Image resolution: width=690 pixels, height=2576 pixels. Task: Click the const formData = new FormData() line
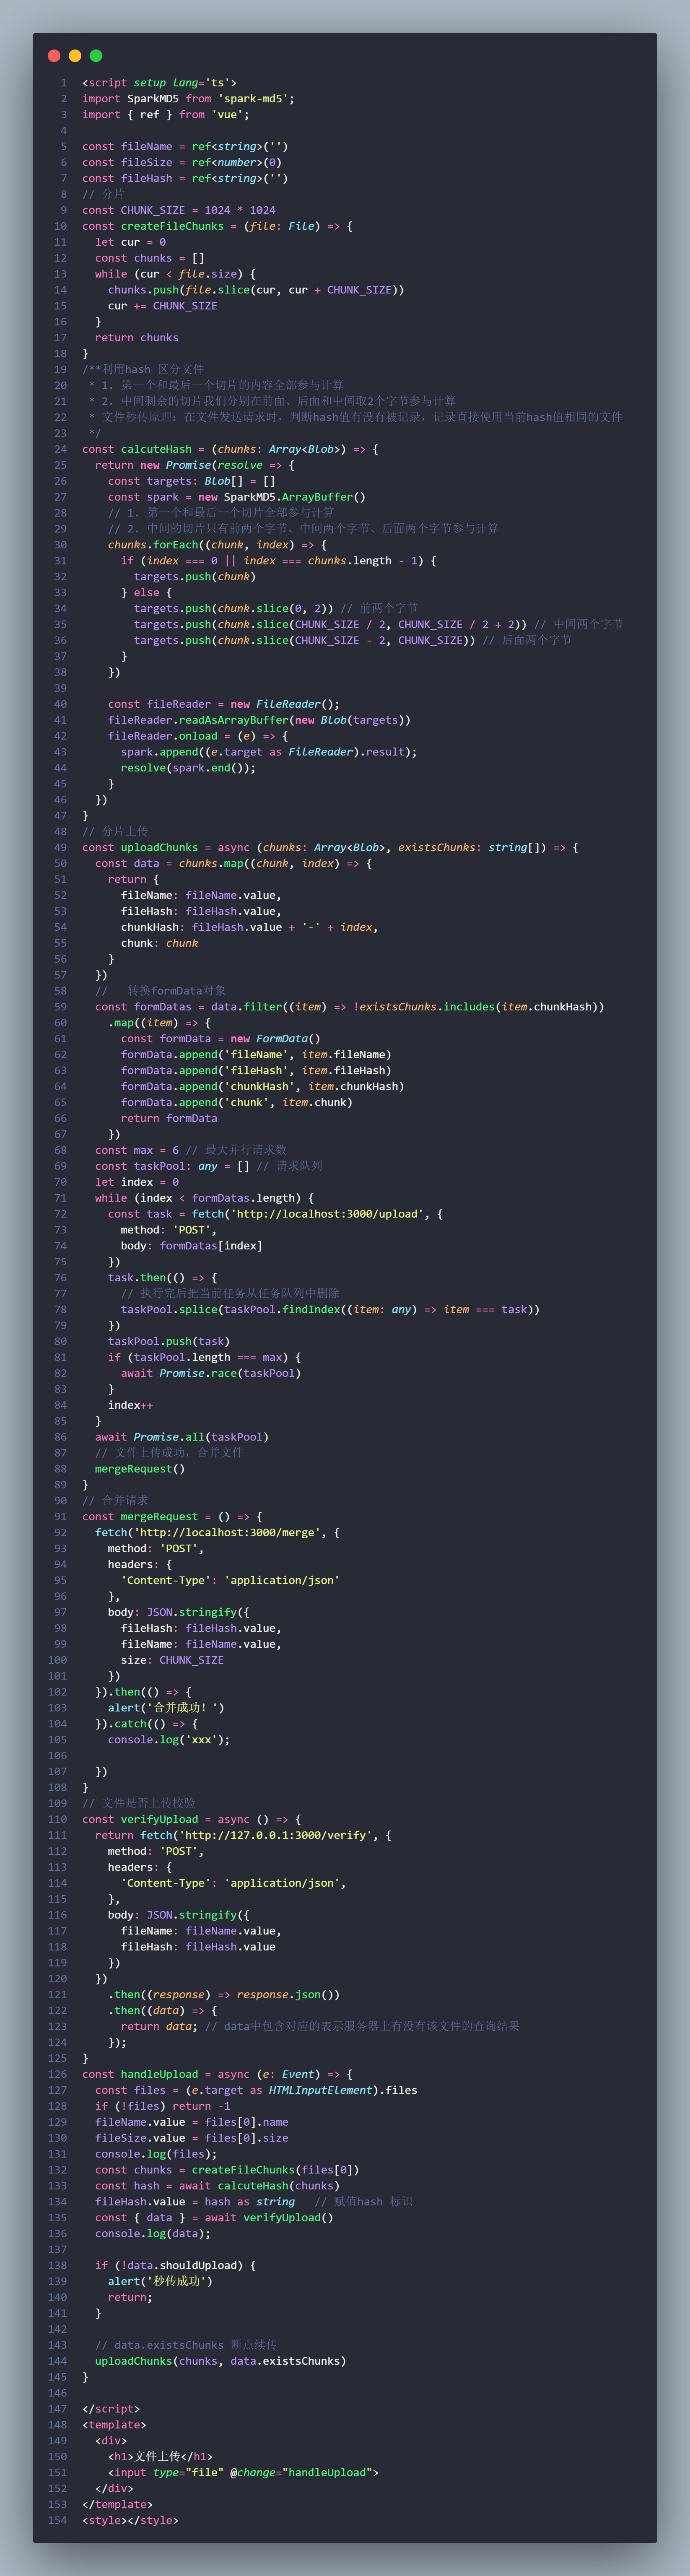221,1039
